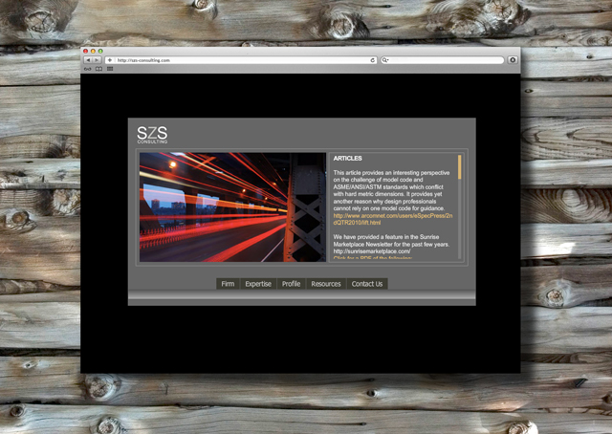Open the bookmarks book icon
Viewport: 612px width, 434px height.
coord(98,69)
